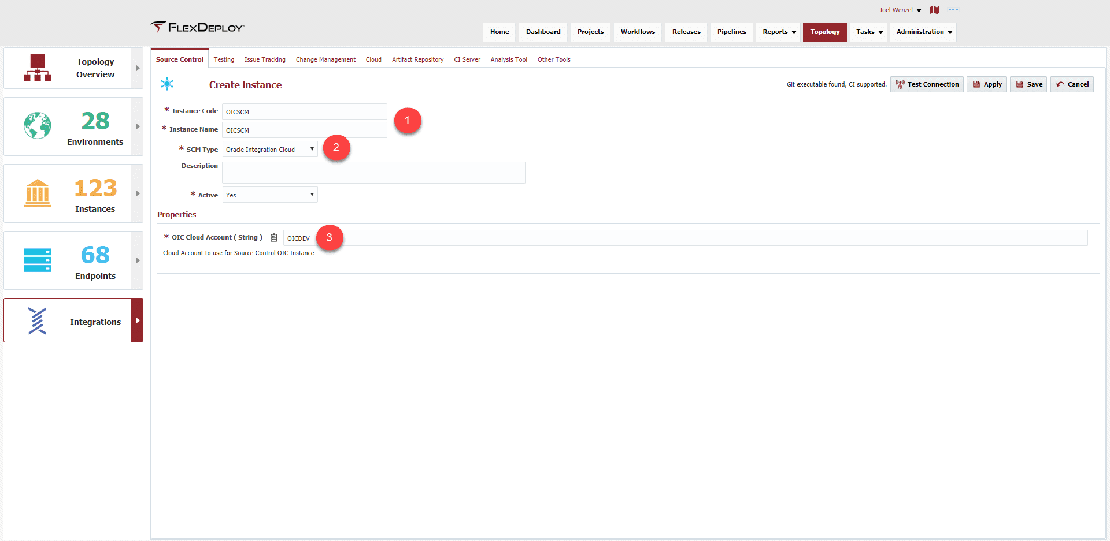Screen dimensions: 1110x541
Task: Open the Pipelines menu
Action: pos(732,32)
